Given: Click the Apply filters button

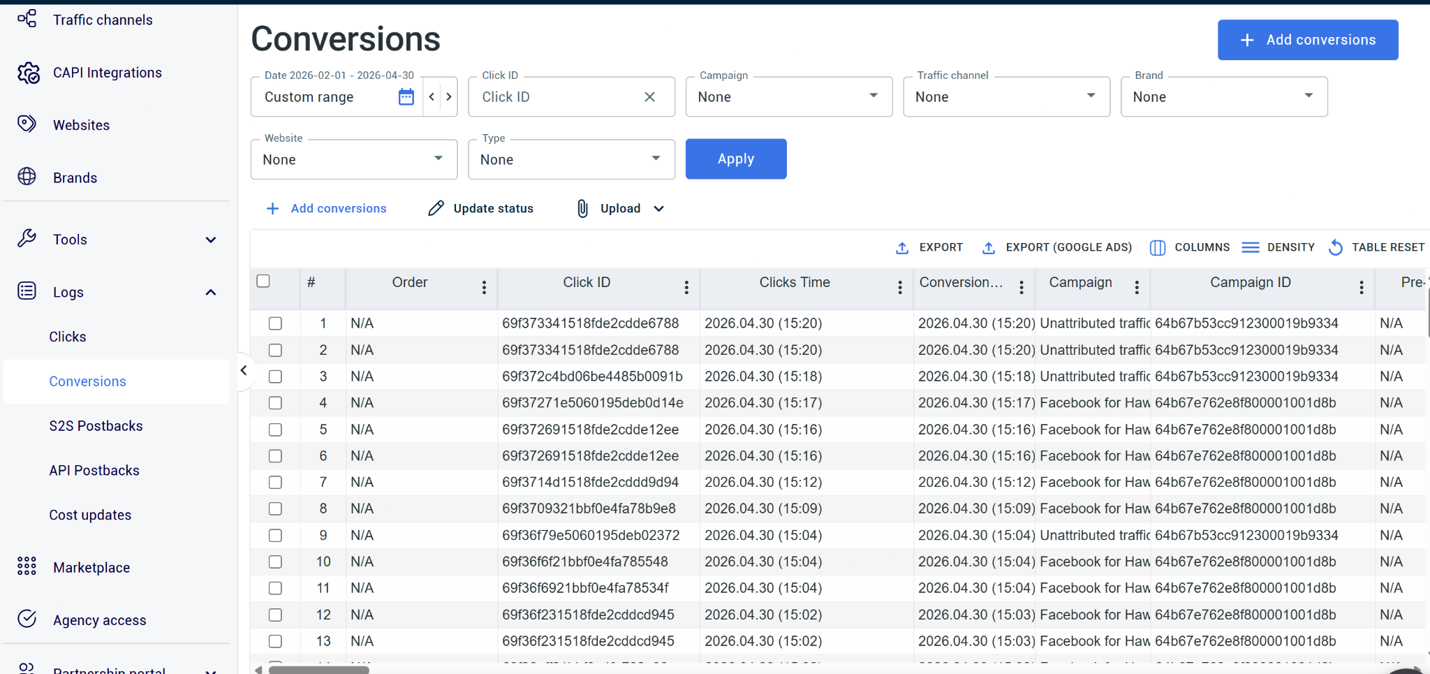Looking at the screenshot, I should tap(736, 159).
